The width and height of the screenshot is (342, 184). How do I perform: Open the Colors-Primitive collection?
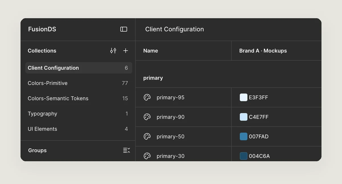79,83
